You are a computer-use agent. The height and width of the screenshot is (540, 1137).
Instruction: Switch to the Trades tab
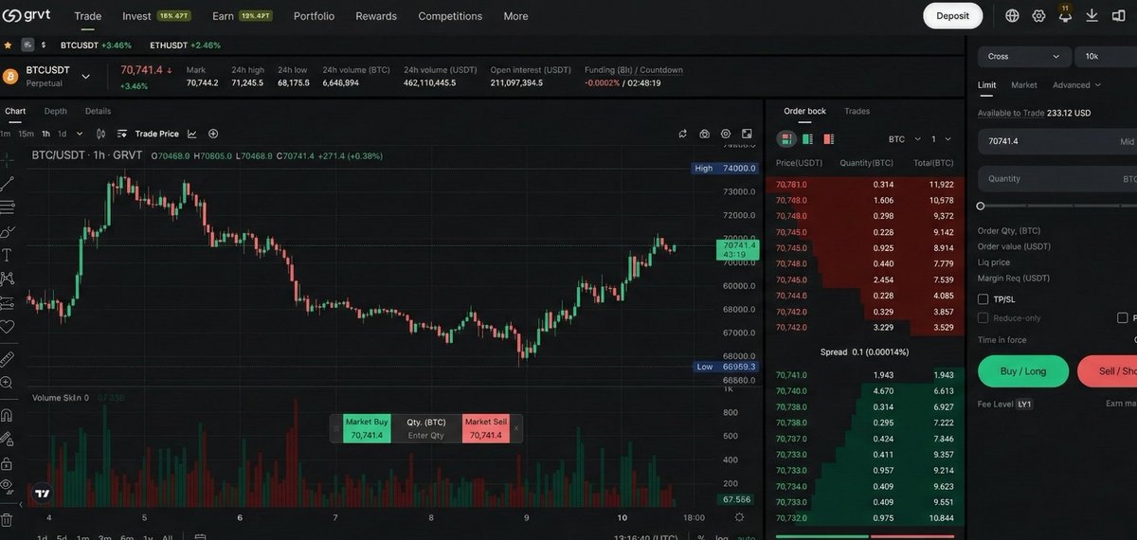857,111
